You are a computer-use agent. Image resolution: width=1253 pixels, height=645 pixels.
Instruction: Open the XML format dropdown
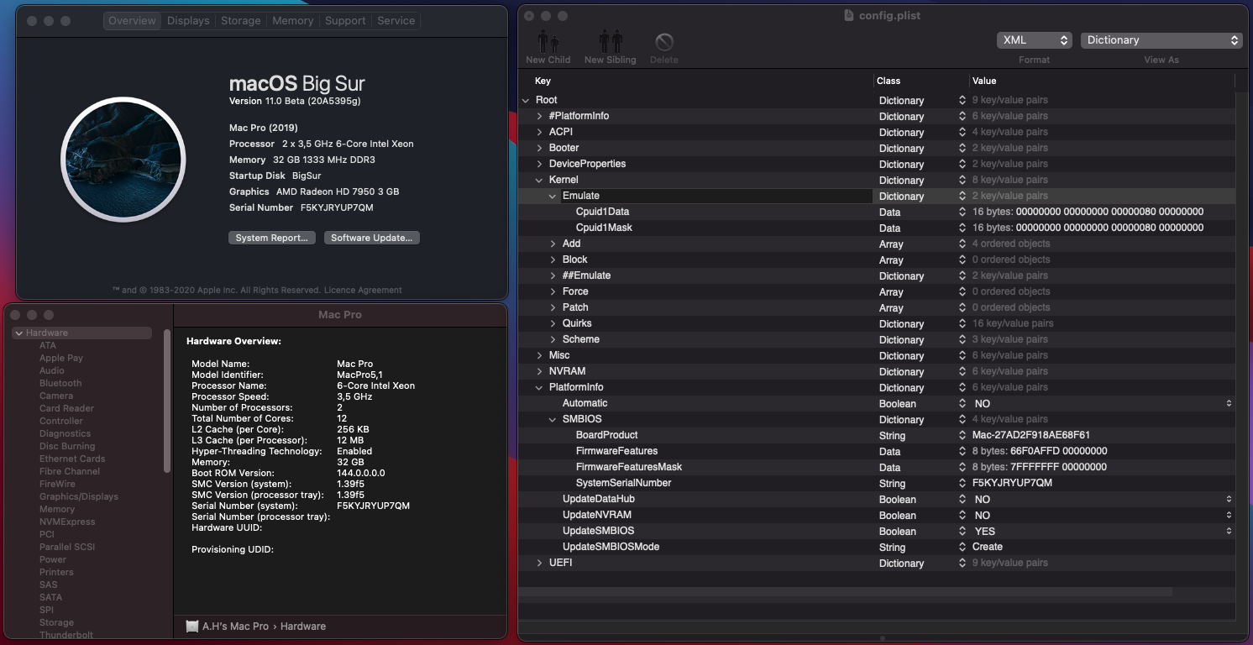pos(1035,40)
